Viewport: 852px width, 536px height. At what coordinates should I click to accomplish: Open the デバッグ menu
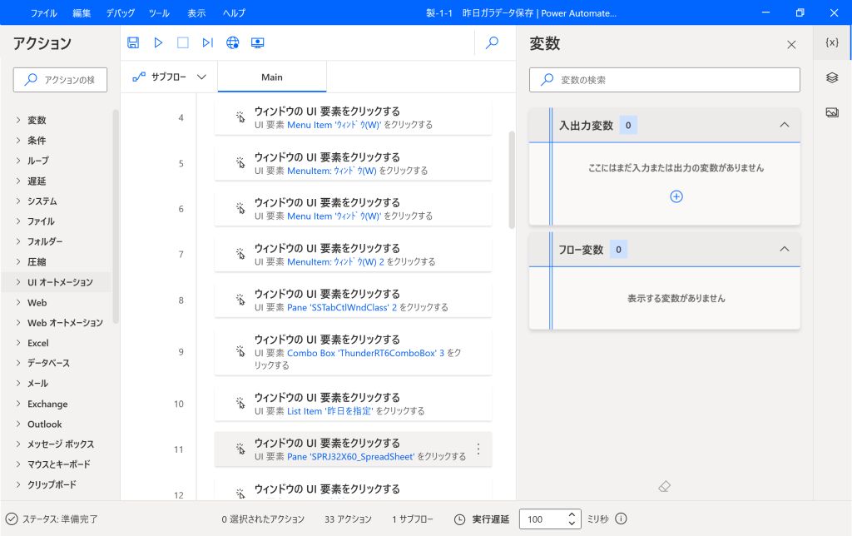point(120,13)
